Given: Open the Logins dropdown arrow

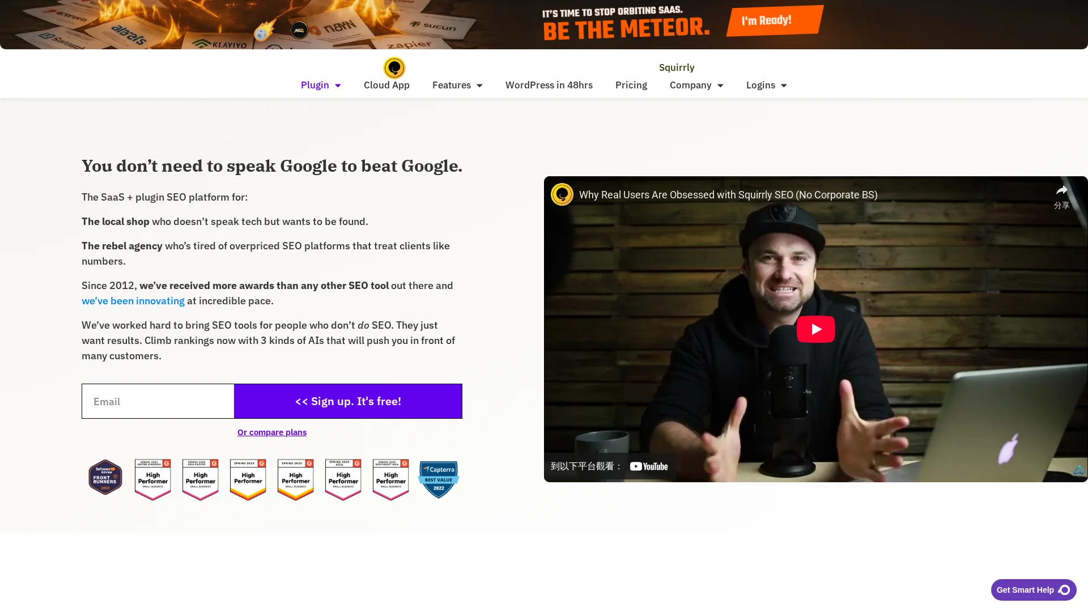Looking at the screenshot, I should [784, 86].
